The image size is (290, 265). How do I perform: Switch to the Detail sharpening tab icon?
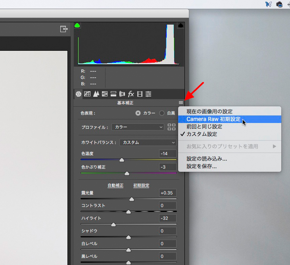(96, 94)
